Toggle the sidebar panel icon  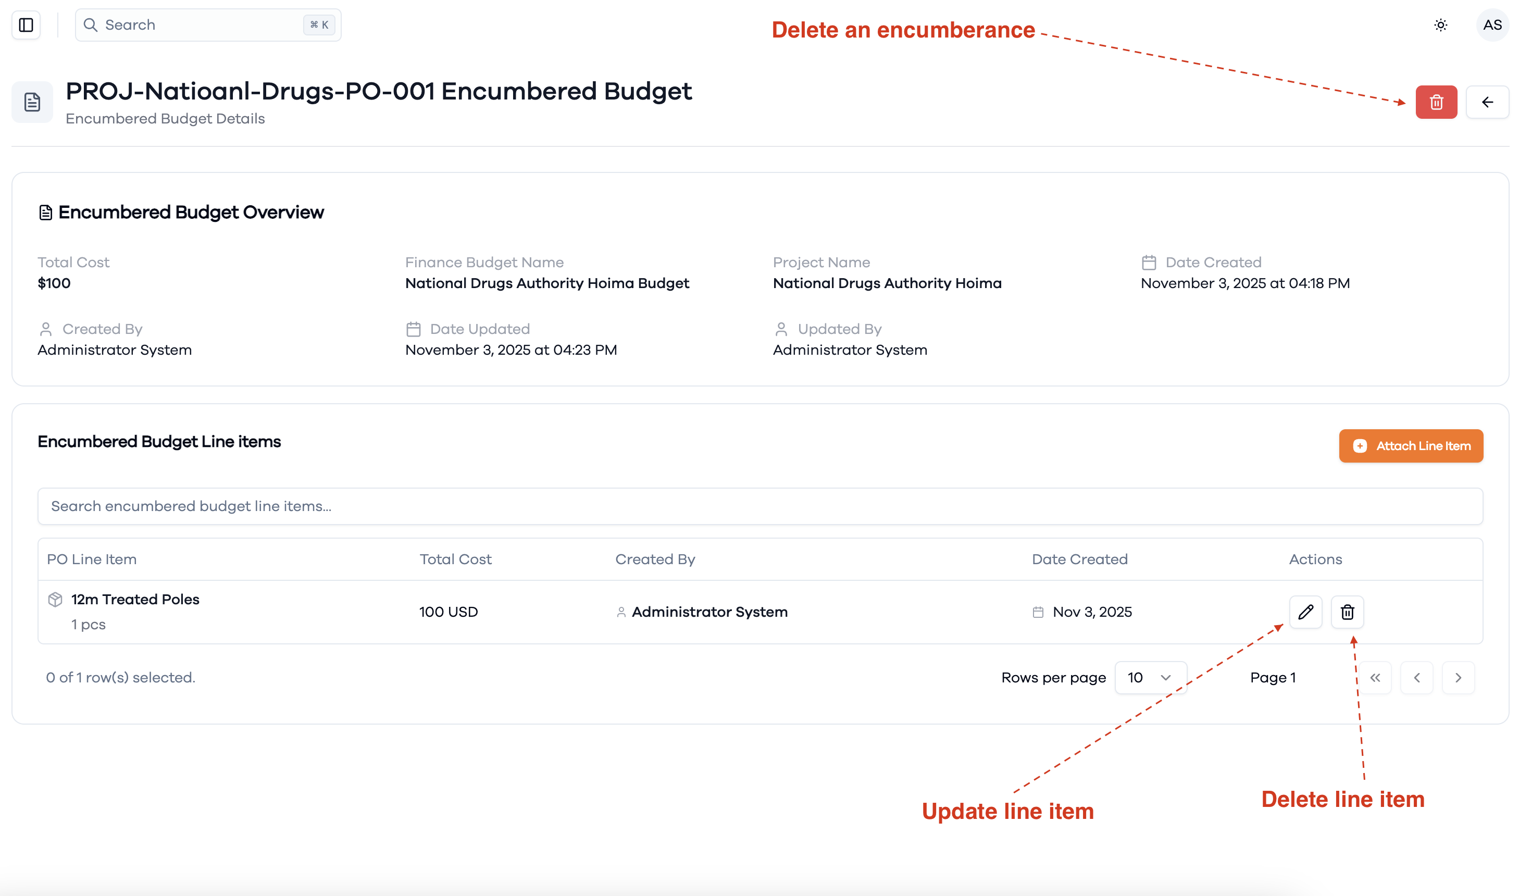click(26, 25)
